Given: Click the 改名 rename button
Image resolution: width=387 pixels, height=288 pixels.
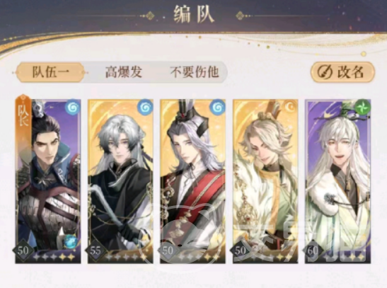Looking at the screenshot, I should (x=342, y=72).
